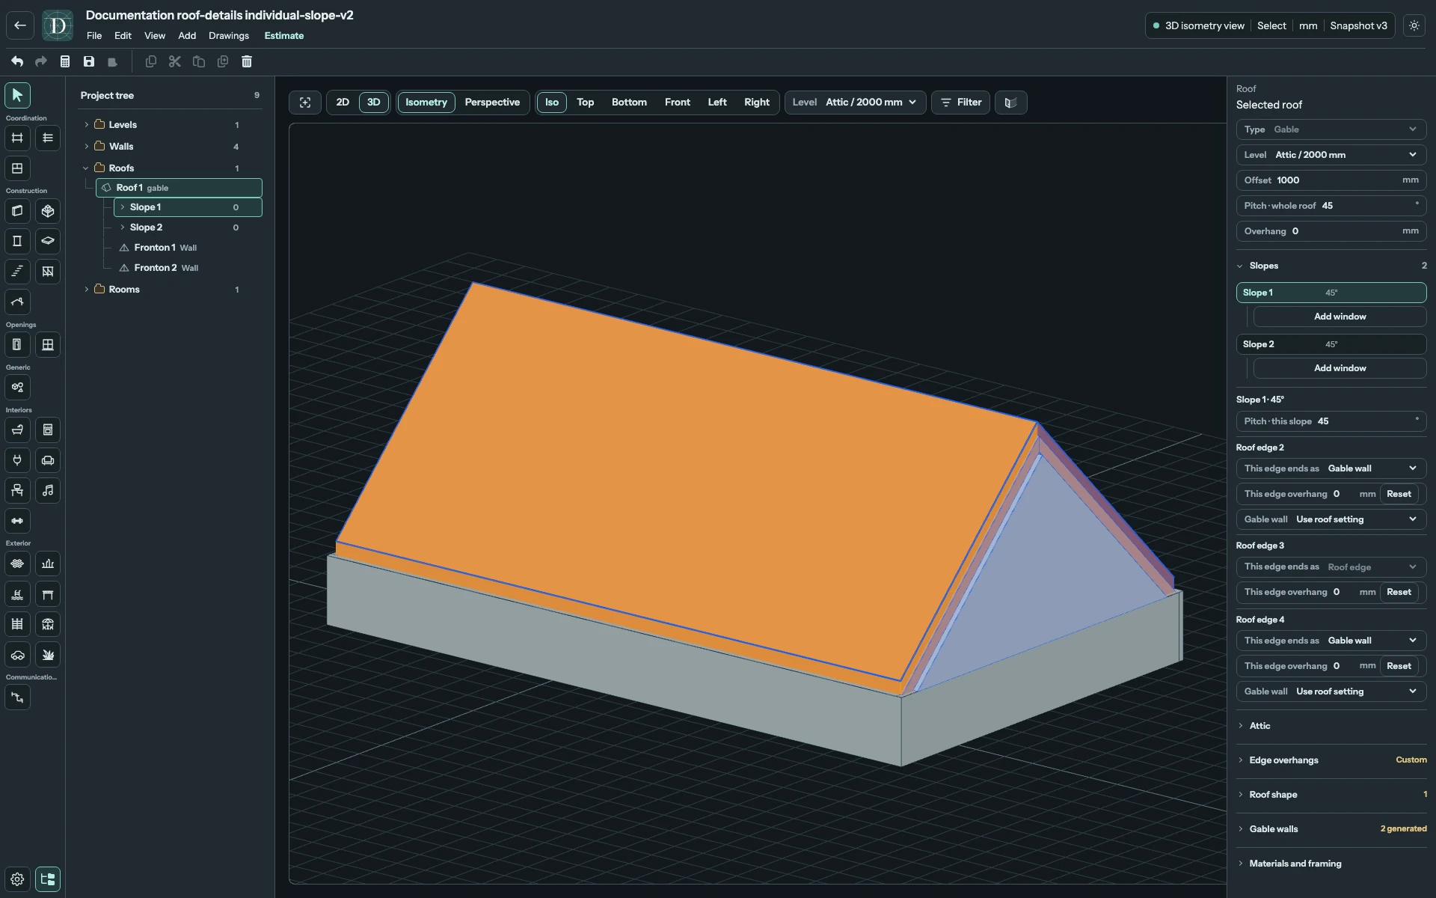The image size is (1436, 898).
Task: Switch viewport to 2D mode
Action: (x=343, y=103)
